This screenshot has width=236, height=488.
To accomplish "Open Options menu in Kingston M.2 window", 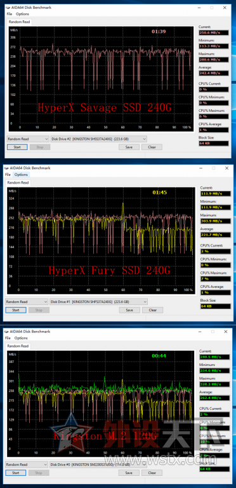I will 21,337.
